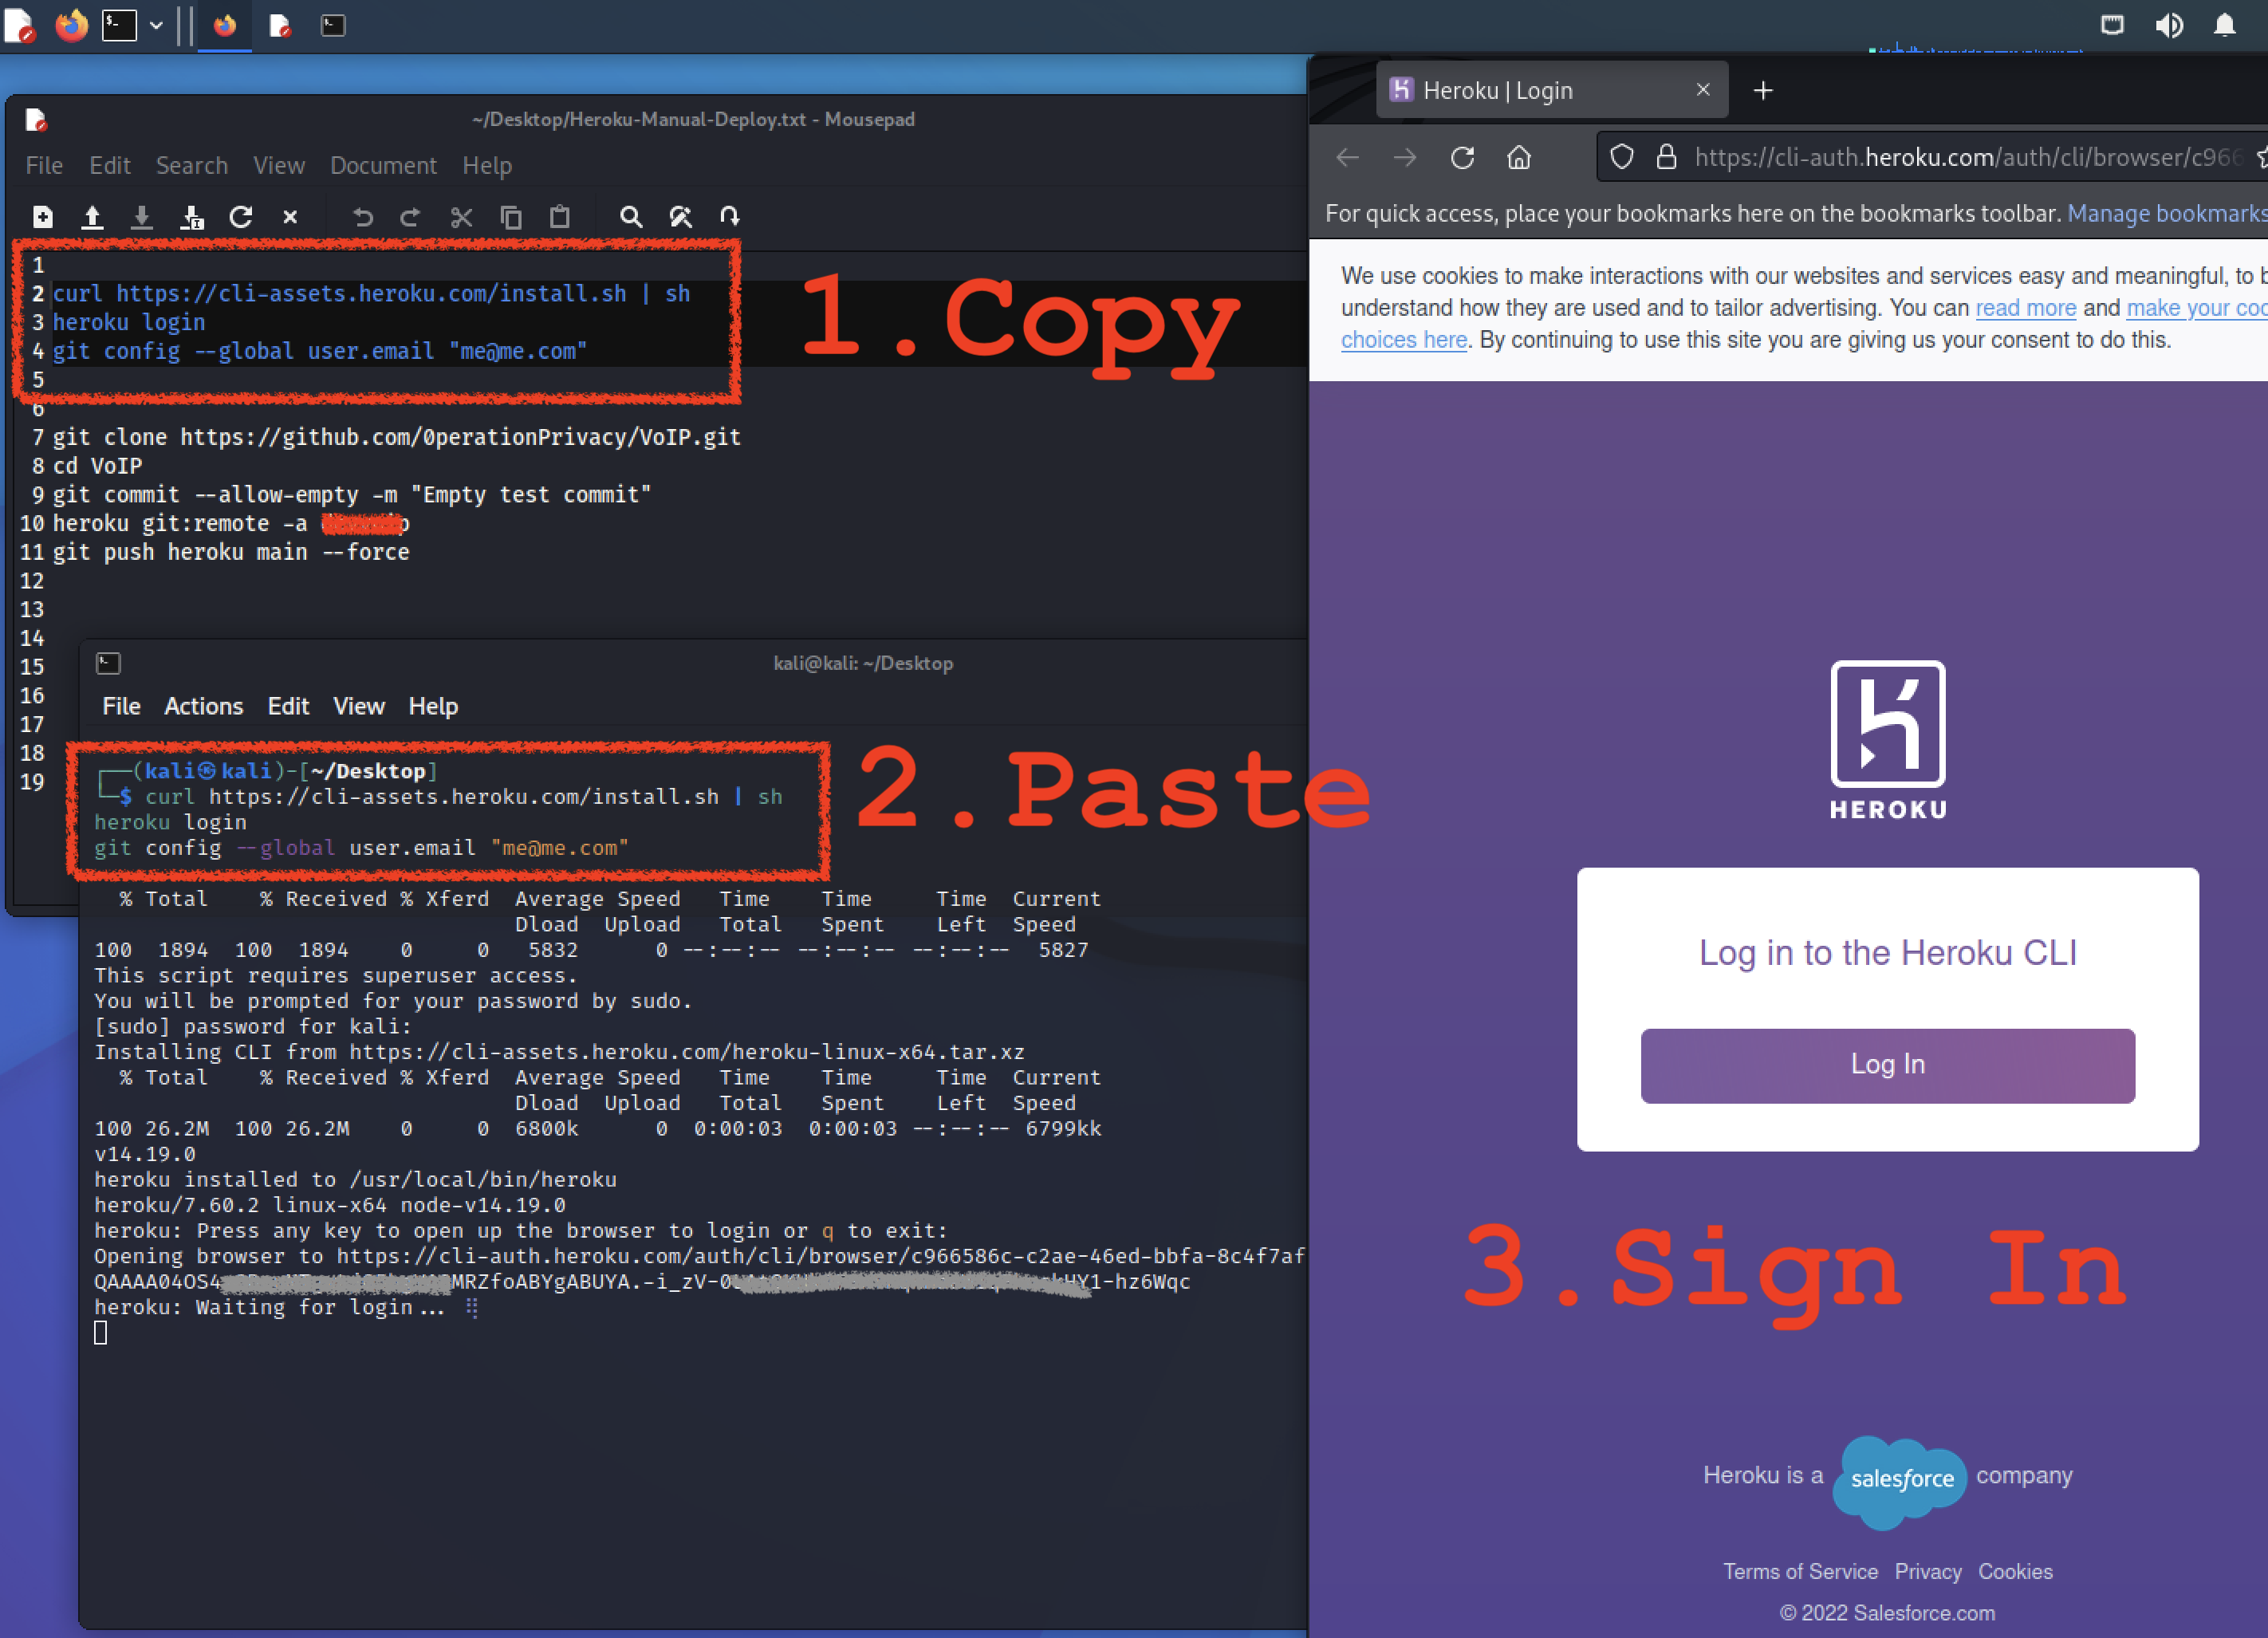Click the go to line icon

(730, 217)
